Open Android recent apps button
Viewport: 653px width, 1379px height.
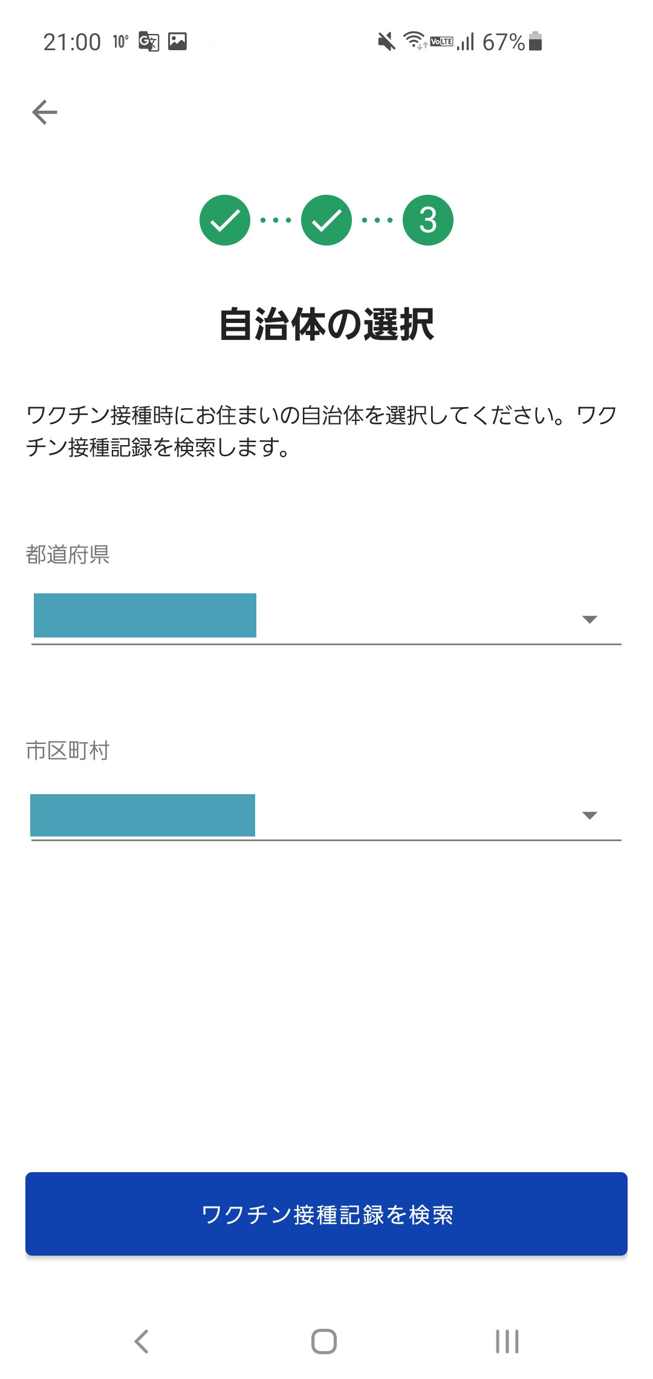[x=507, y=1342]
